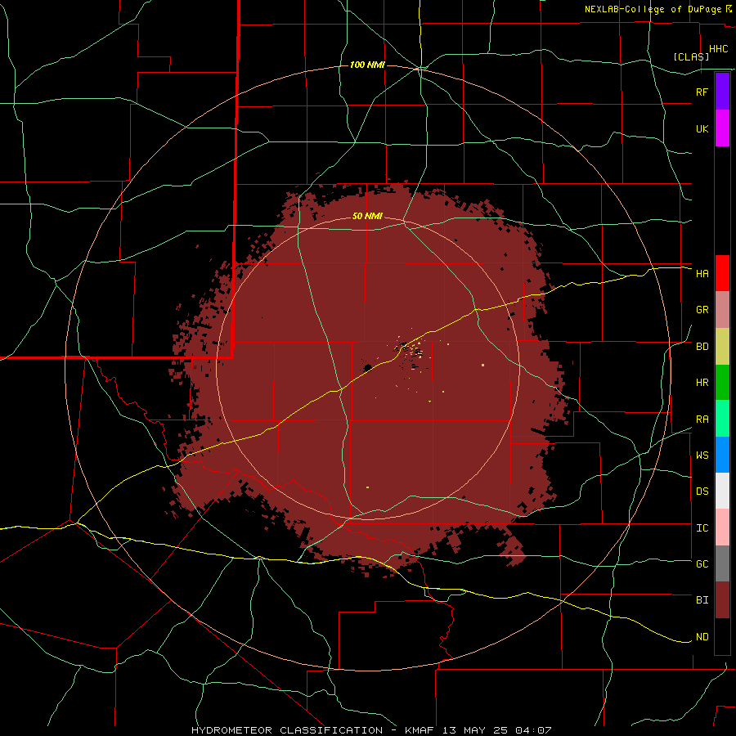736x736 pixels.
Task: Click the GR legend label
Action: (702, 310)
